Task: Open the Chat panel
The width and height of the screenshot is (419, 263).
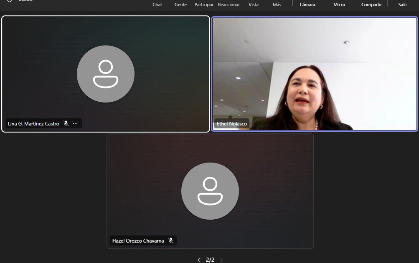Action: 157,5
